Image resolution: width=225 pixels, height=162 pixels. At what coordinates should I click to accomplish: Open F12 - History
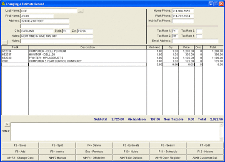pos(205,152)
